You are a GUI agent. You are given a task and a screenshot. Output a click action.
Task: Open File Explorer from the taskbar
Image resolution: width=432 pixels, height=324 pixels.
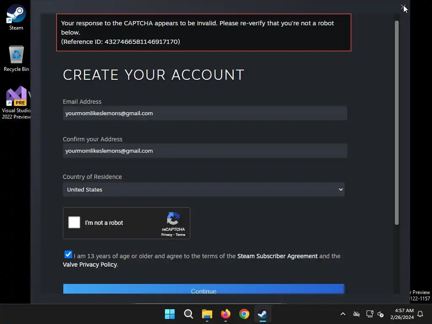click(x=207, y=314)
